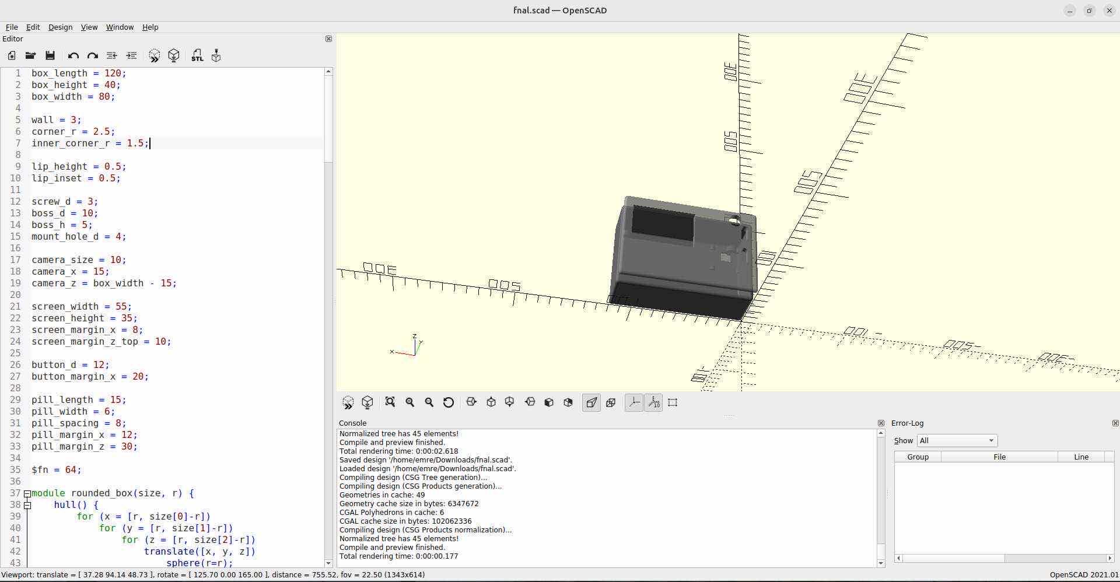1120x582 pixels.
Task: Click the 'wall = 3;' code line
Action: pyautogui.click(x=57, y=120)
